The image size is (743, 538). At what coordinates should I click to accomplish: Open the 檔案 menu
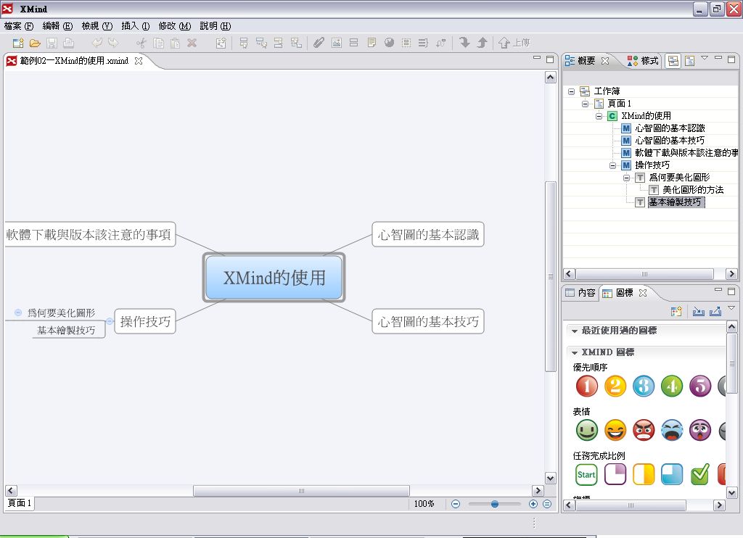pyautogui.click(x=19, y=26)
